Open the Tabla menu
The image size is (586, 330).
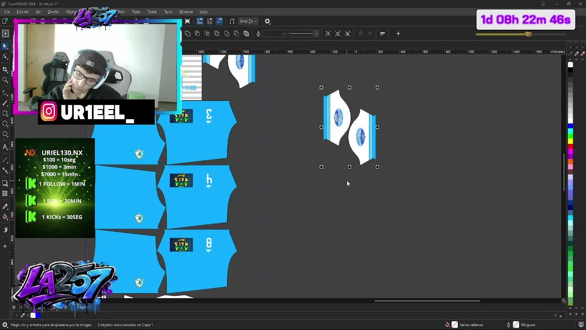152,12
